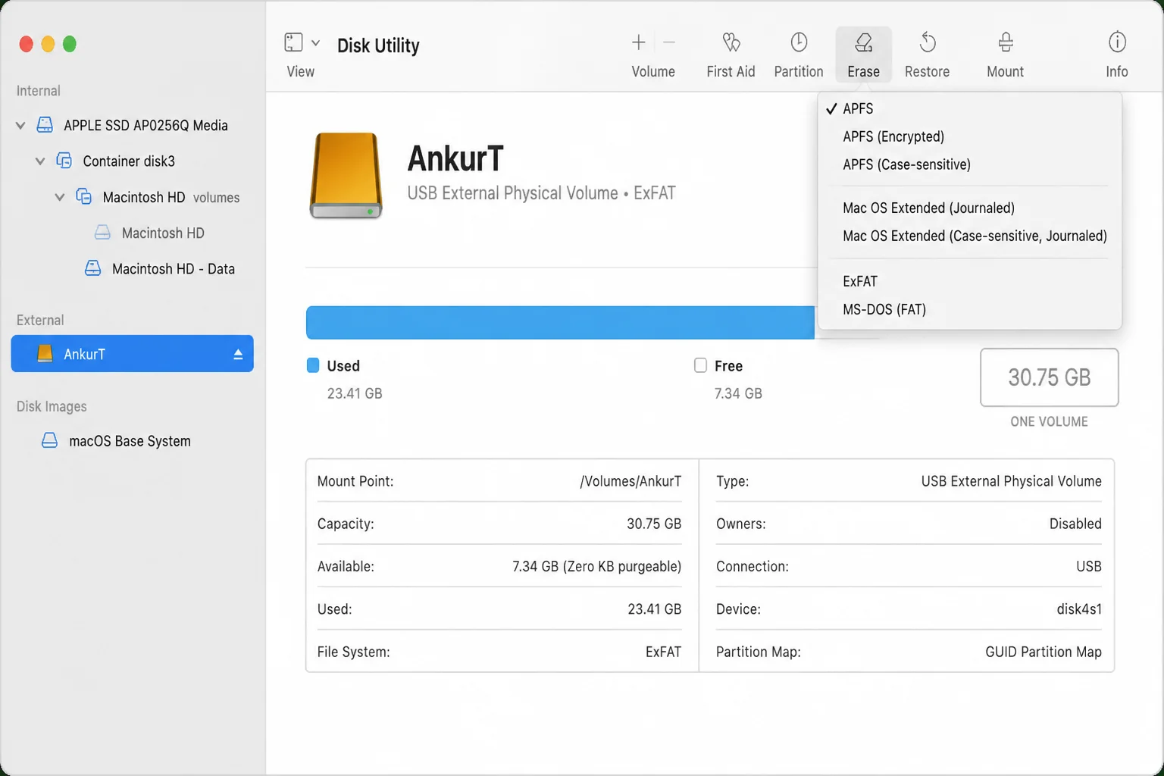Click the AnkurT volume title

pos(455,158)
